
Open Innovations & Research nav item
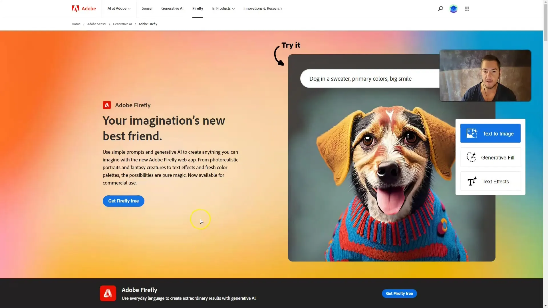[262, 9]
